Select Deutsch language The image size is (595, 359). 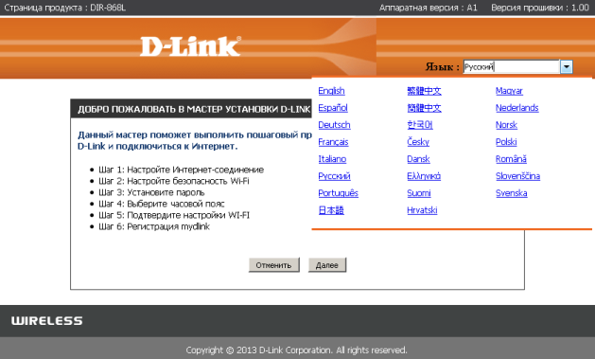point(334,125)
